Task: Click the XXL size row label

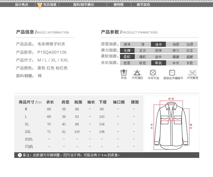Action: (x=28, y=132)
